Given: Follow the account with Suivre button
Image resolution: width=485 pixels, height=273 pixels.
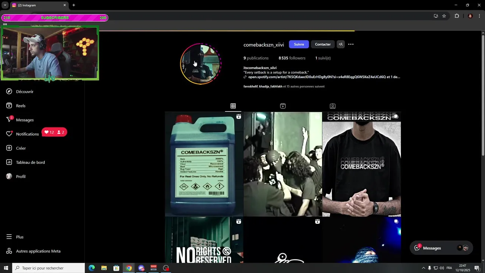Looking at the screenshot, I should click(x=299, y=44).
